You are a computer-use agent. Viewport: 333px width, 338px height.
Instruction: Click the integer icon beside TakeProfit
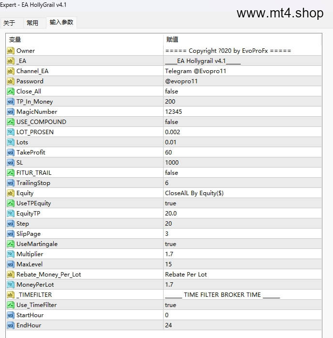pyautogui.click(x=11, y=153)
